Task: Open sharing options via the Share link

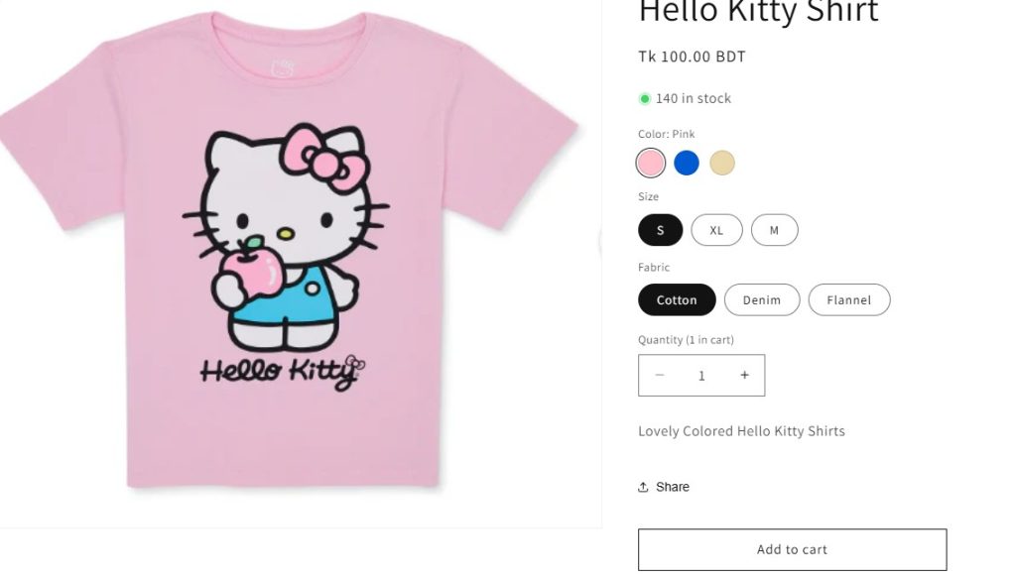Action: 671,486
